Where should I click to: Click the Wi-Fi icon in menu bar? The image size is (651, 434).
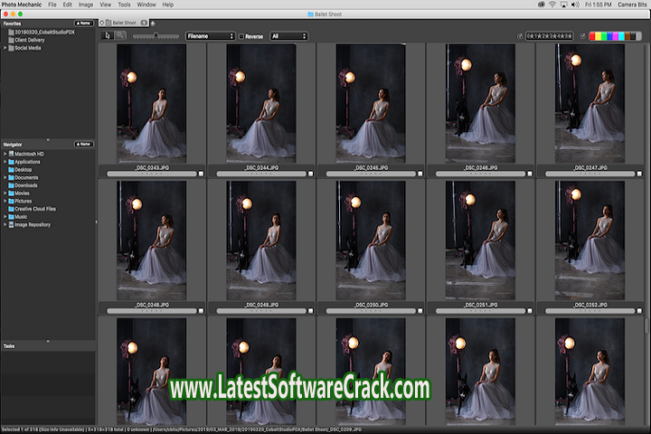(552, 5)
